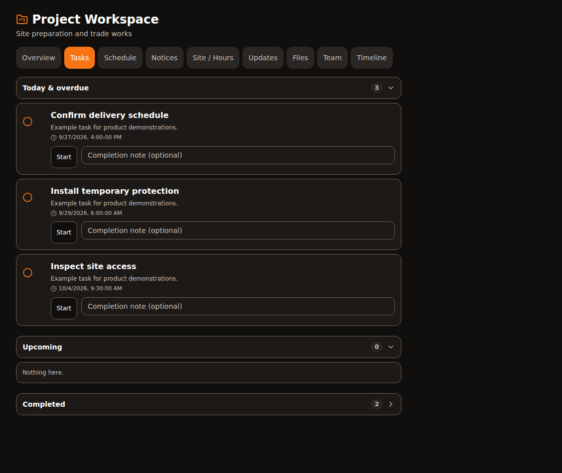Click the 9/29/2026, 6:00:00 AM timestamp

(90, 213)
